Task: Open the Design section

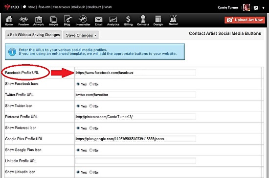Action: pyautogui.click(x=158, y=21)
